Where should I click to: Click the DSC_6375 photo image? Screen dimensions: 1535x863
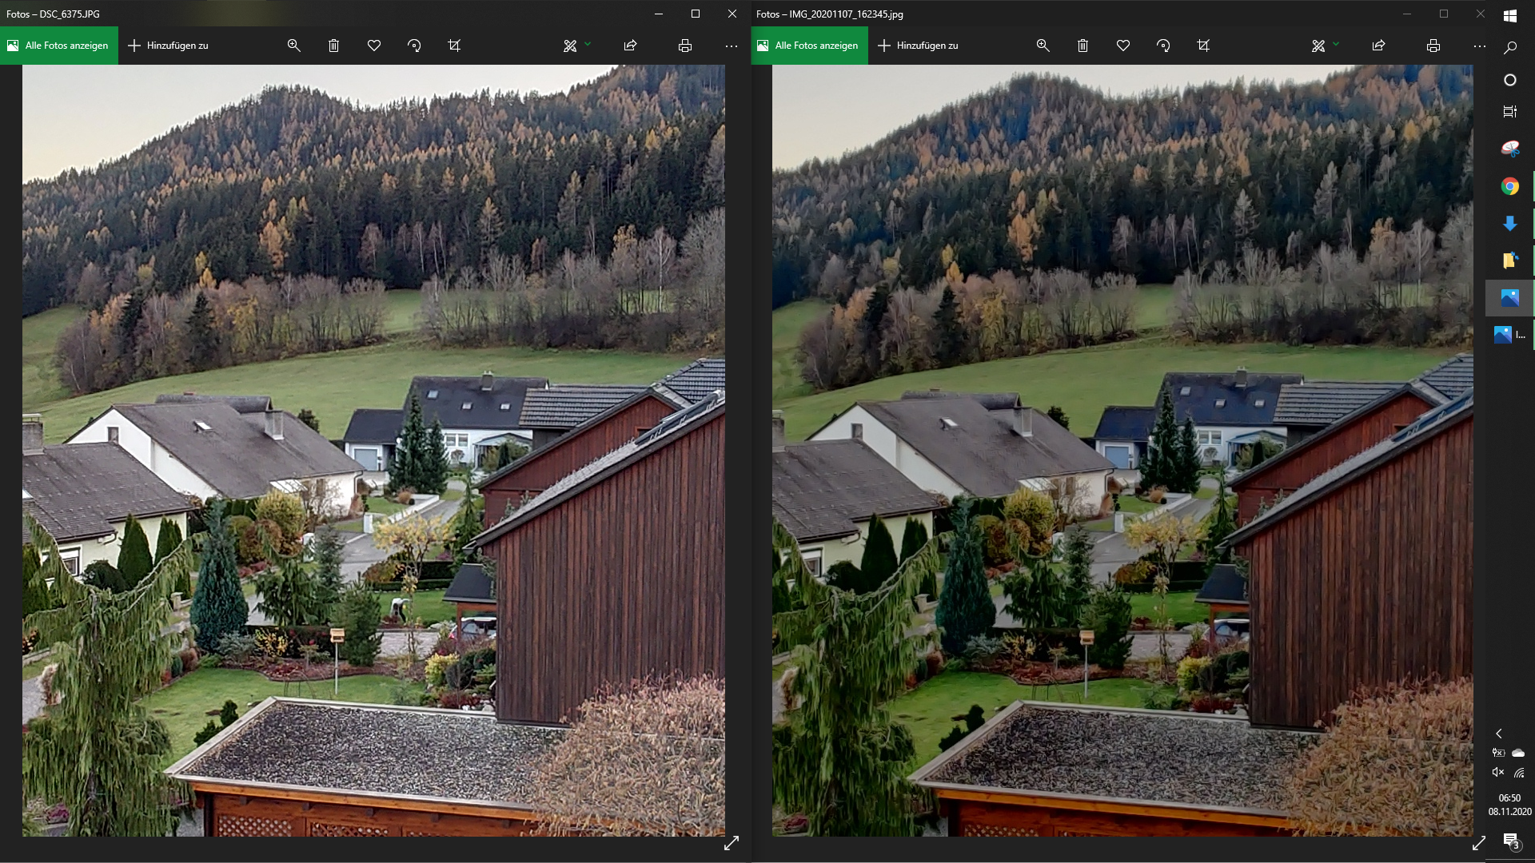click(x=373, y=451)
